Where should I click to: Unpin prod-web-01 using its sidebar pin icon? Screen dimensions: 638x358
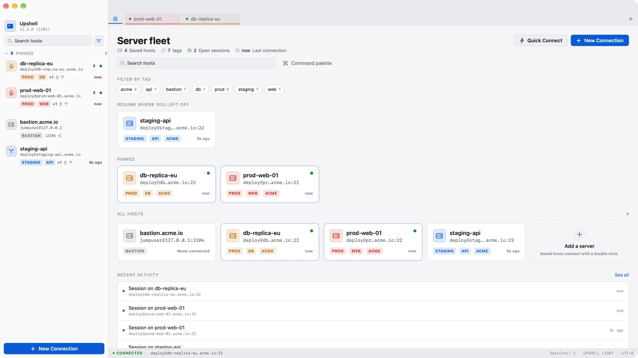coord(94,92)
